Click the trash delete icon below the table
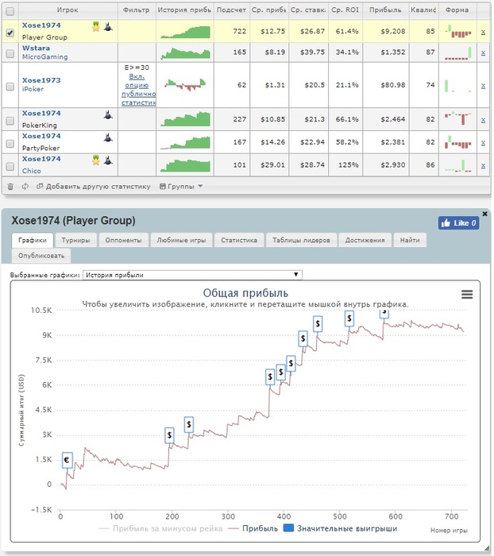Screen dimensions: 494x556 (x=10, y=187)
